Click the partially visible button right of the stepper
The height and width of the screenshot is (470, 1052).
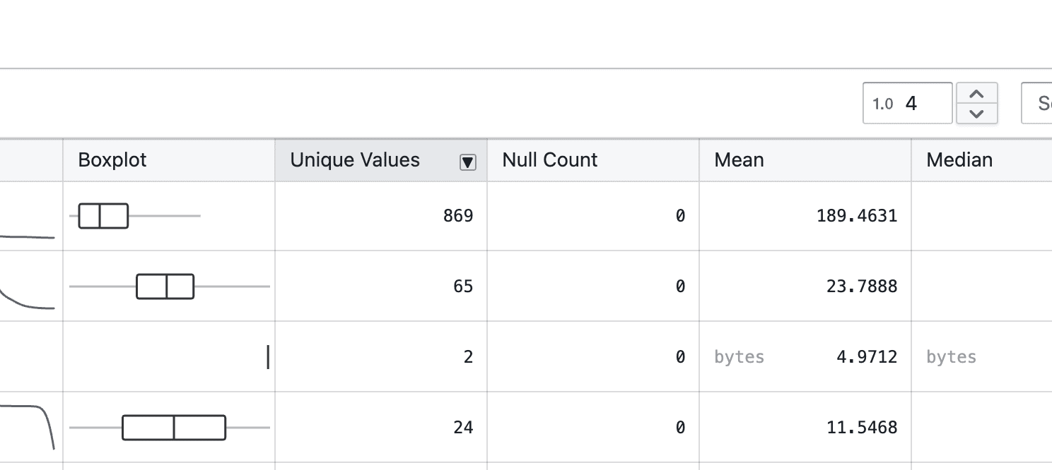pos(1037,104)
